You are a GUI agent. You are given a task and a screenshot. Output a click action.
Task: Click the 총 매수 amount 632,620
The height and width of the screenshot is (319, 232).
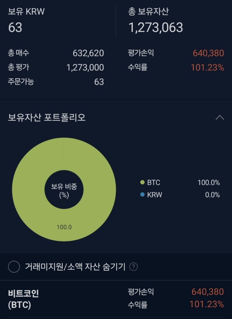[x=88, y=53]
